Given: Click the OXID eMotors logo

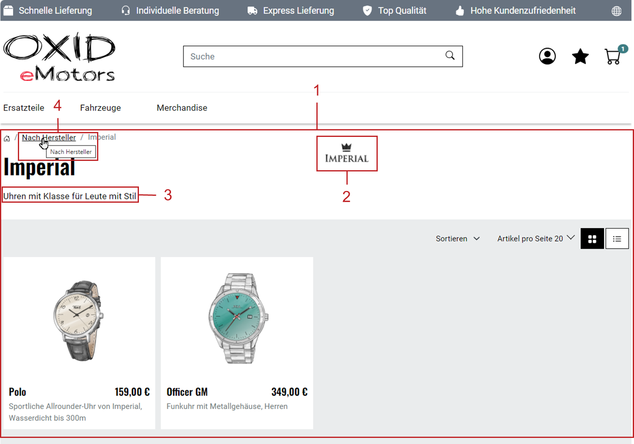Looking at the screenshot, I should 59,57.
